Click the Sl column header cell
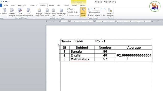This screenshot has width=163, height=91. click(64, 48)
